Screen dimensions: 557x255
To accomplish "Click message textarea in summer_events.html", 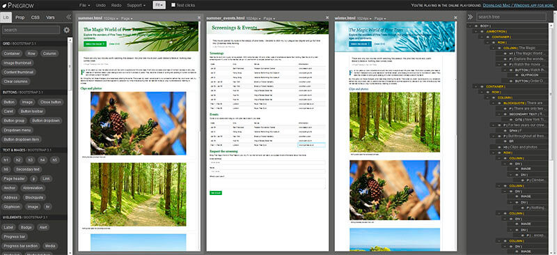I will click(x=267, y=183).
